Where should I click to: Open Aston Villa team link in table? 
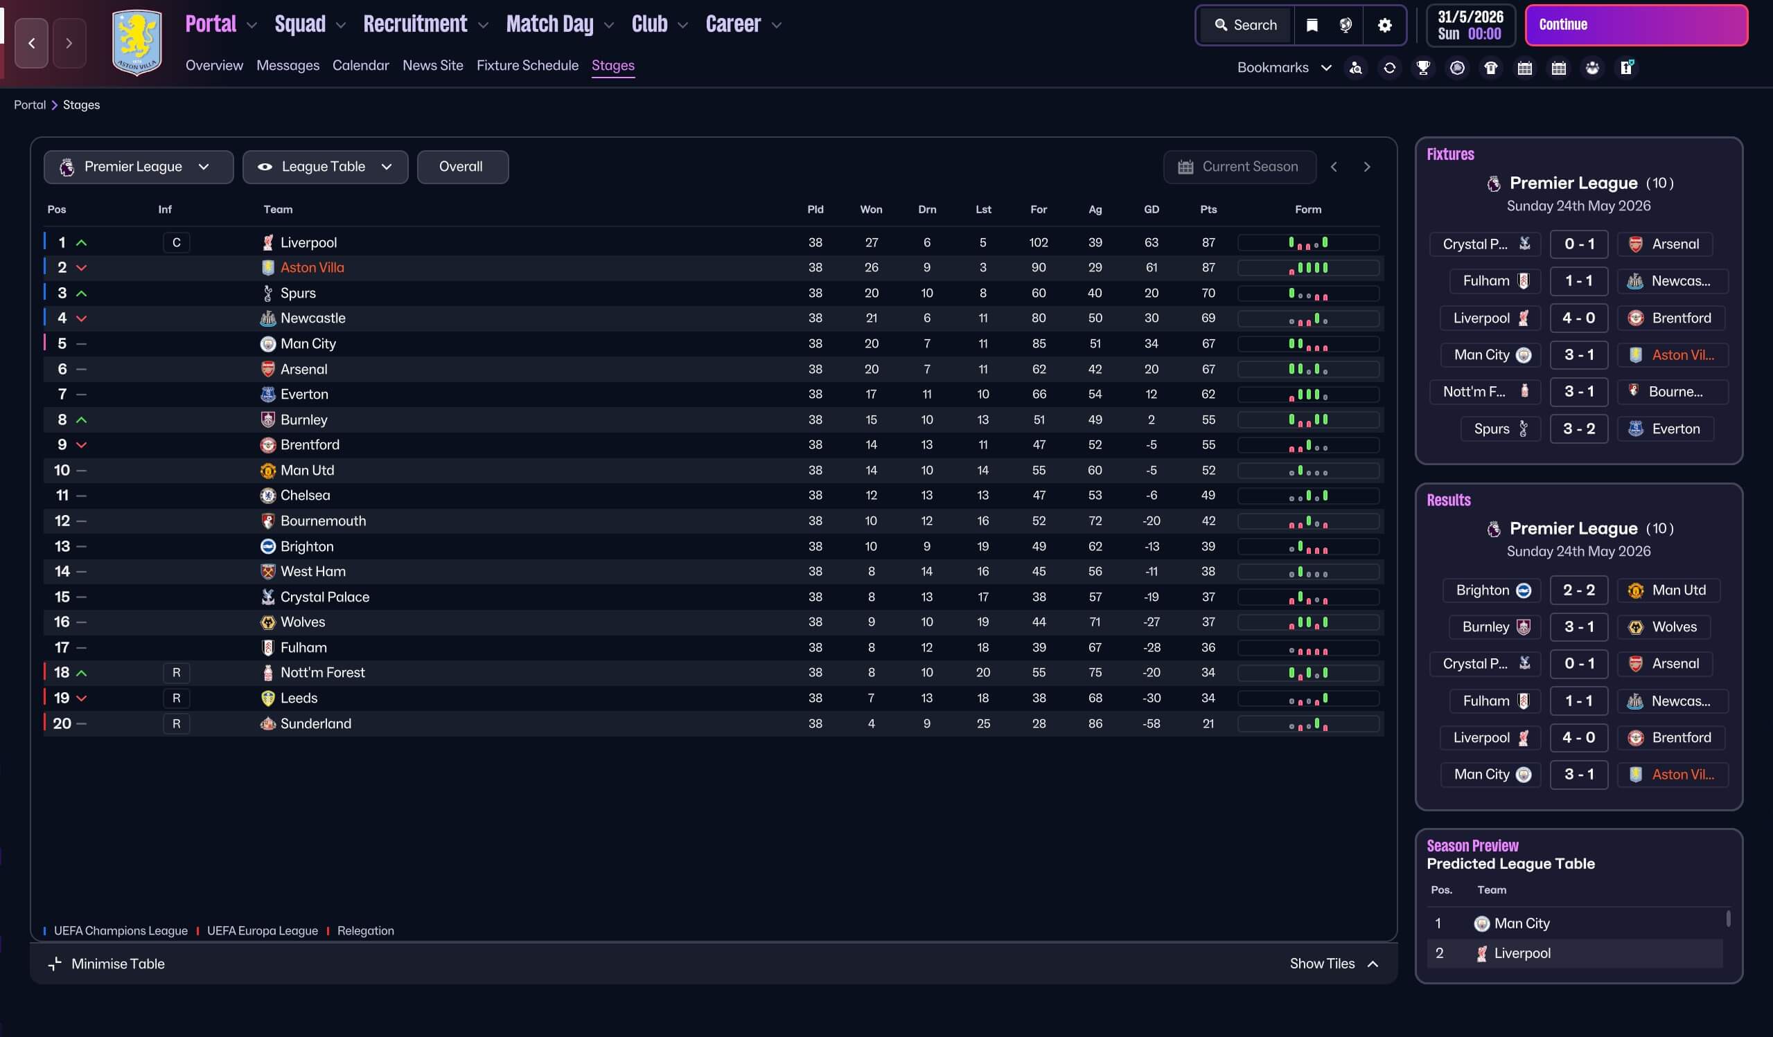(312, 267)
